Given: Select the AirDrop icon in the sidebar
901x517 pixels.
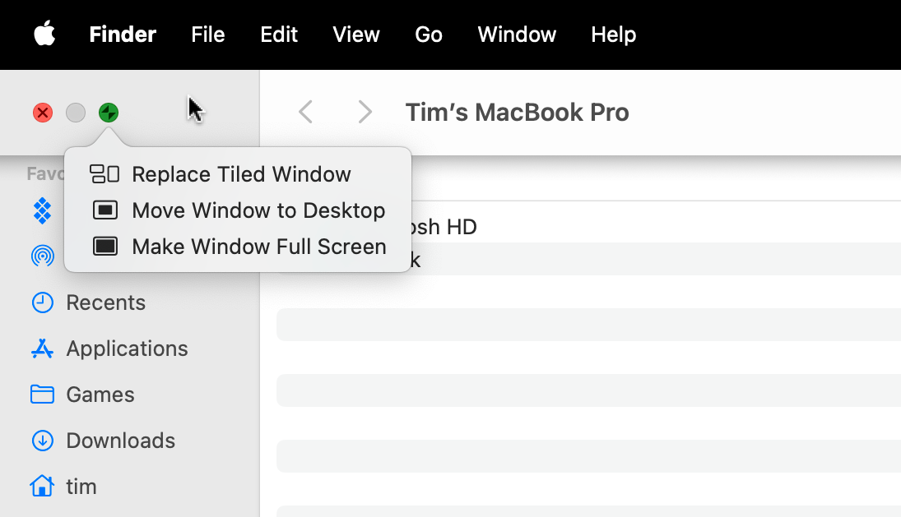Looking at the screenshot, I should point(43,256).
